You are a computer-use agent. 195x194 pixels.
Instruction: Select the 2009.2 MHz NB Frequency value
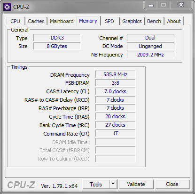(x=150, y=55)
